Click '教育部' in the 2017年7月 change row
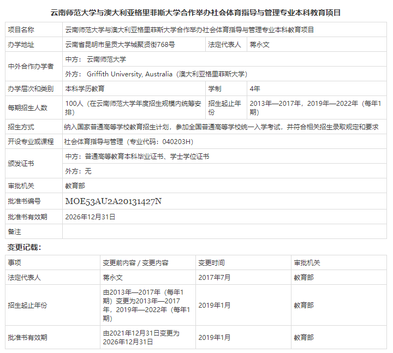 point(304,278)
